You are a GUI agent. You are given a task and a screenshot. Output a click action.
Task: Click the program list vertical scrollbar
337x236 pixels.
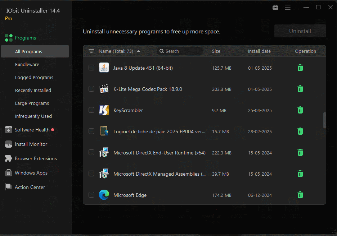(324, 120)
